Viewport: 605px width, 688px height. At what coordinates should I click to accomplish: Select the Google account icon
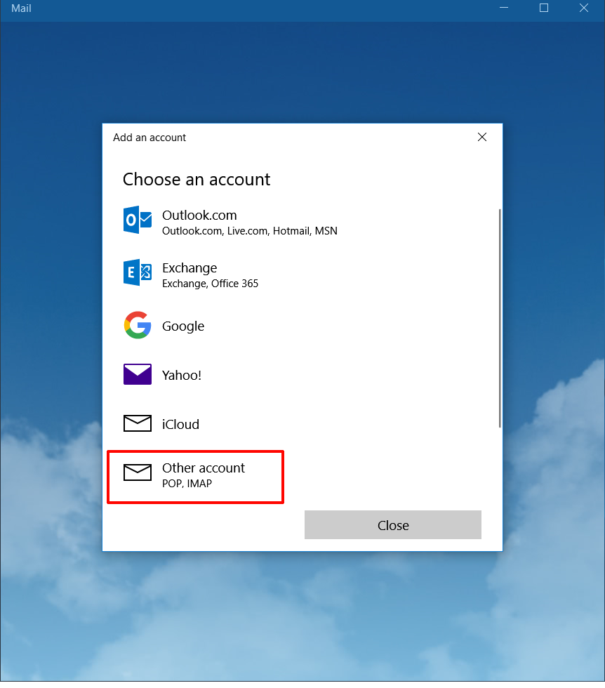[137, 325]
